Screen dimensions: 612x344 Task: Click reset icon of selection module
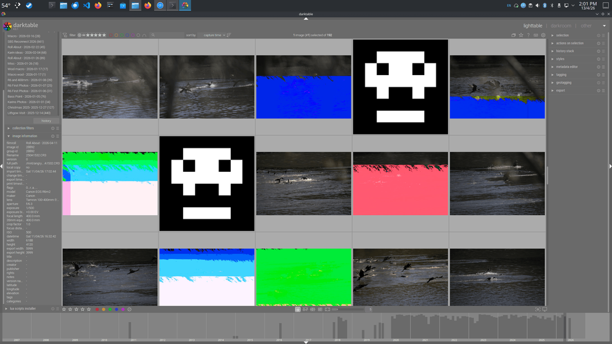coord(599,35)
